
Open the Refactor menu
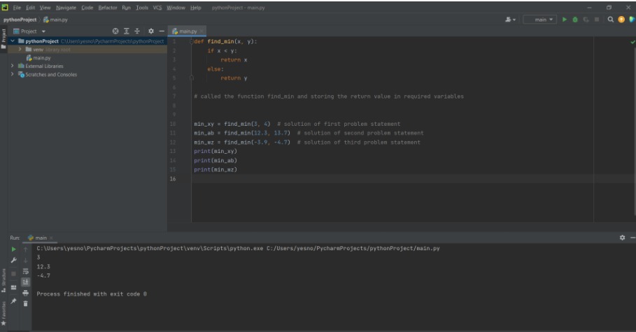108,7
